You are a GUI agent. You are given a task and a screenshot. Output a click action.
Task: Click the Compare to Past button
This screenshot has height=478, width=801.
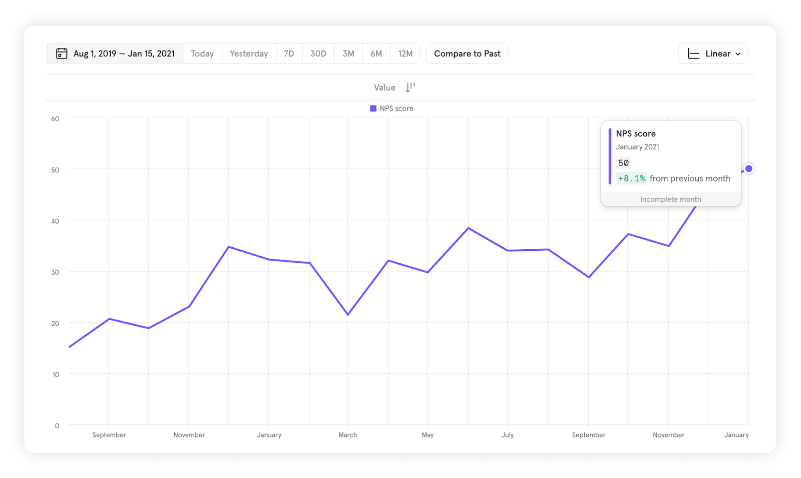pyautogui.click(x=467, y=54)
